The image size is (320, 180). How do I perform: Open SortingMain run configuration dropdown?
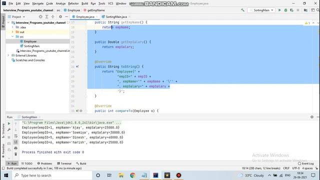pos(261,10)
